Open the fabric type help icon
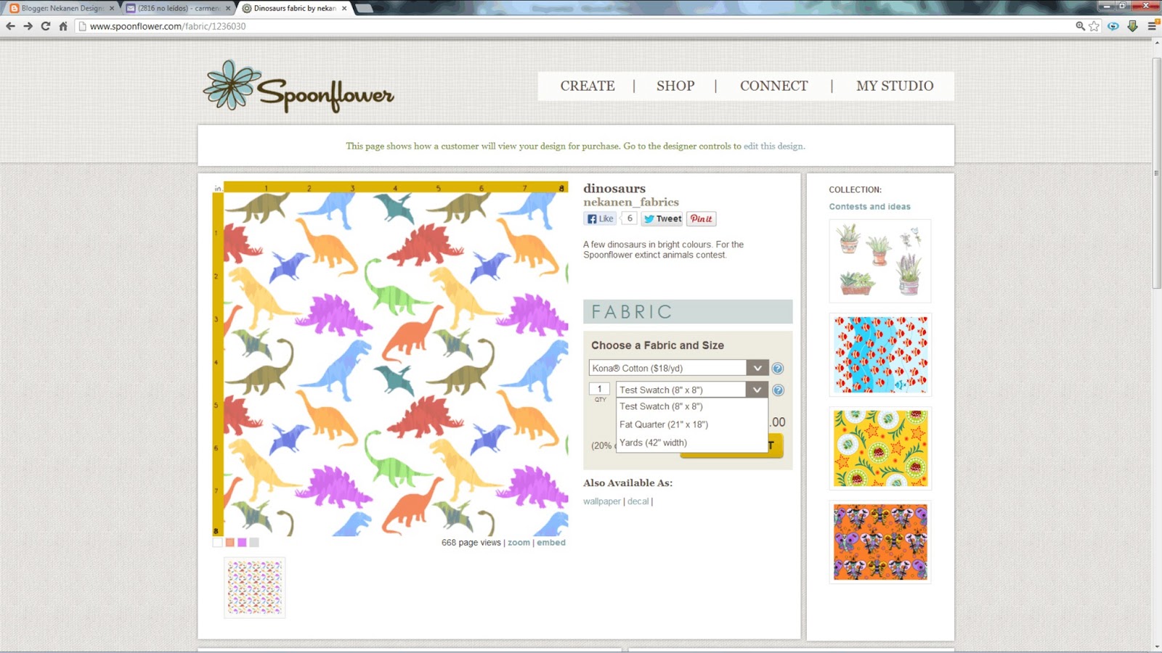 pyautogui.click(x=777, y=368)
